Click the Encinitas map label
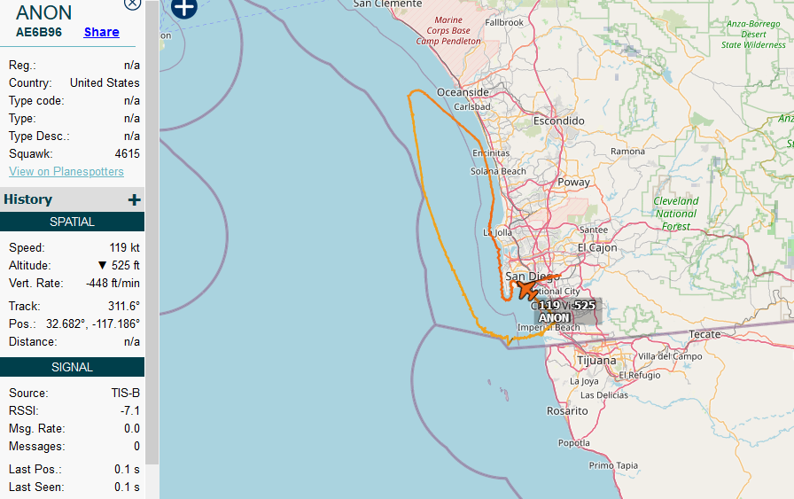Screen dimensions: 794x499 click(x=491, y=153)
